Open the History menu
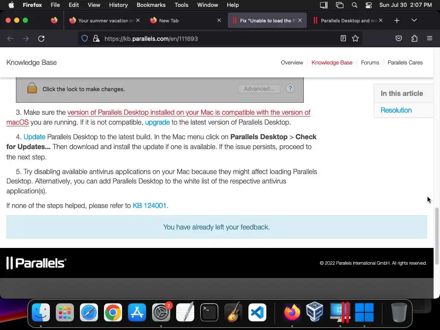 coord(118,5)
